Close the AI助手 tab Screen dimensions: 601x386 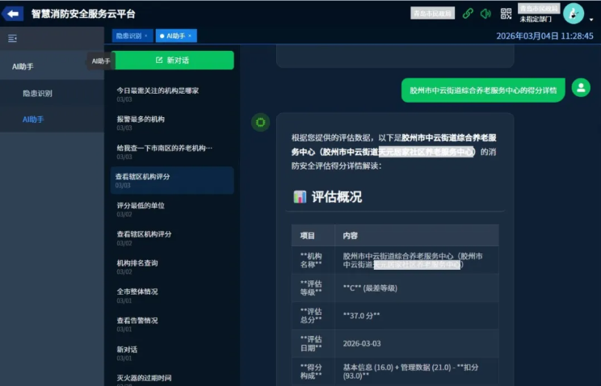coord(190,36)
